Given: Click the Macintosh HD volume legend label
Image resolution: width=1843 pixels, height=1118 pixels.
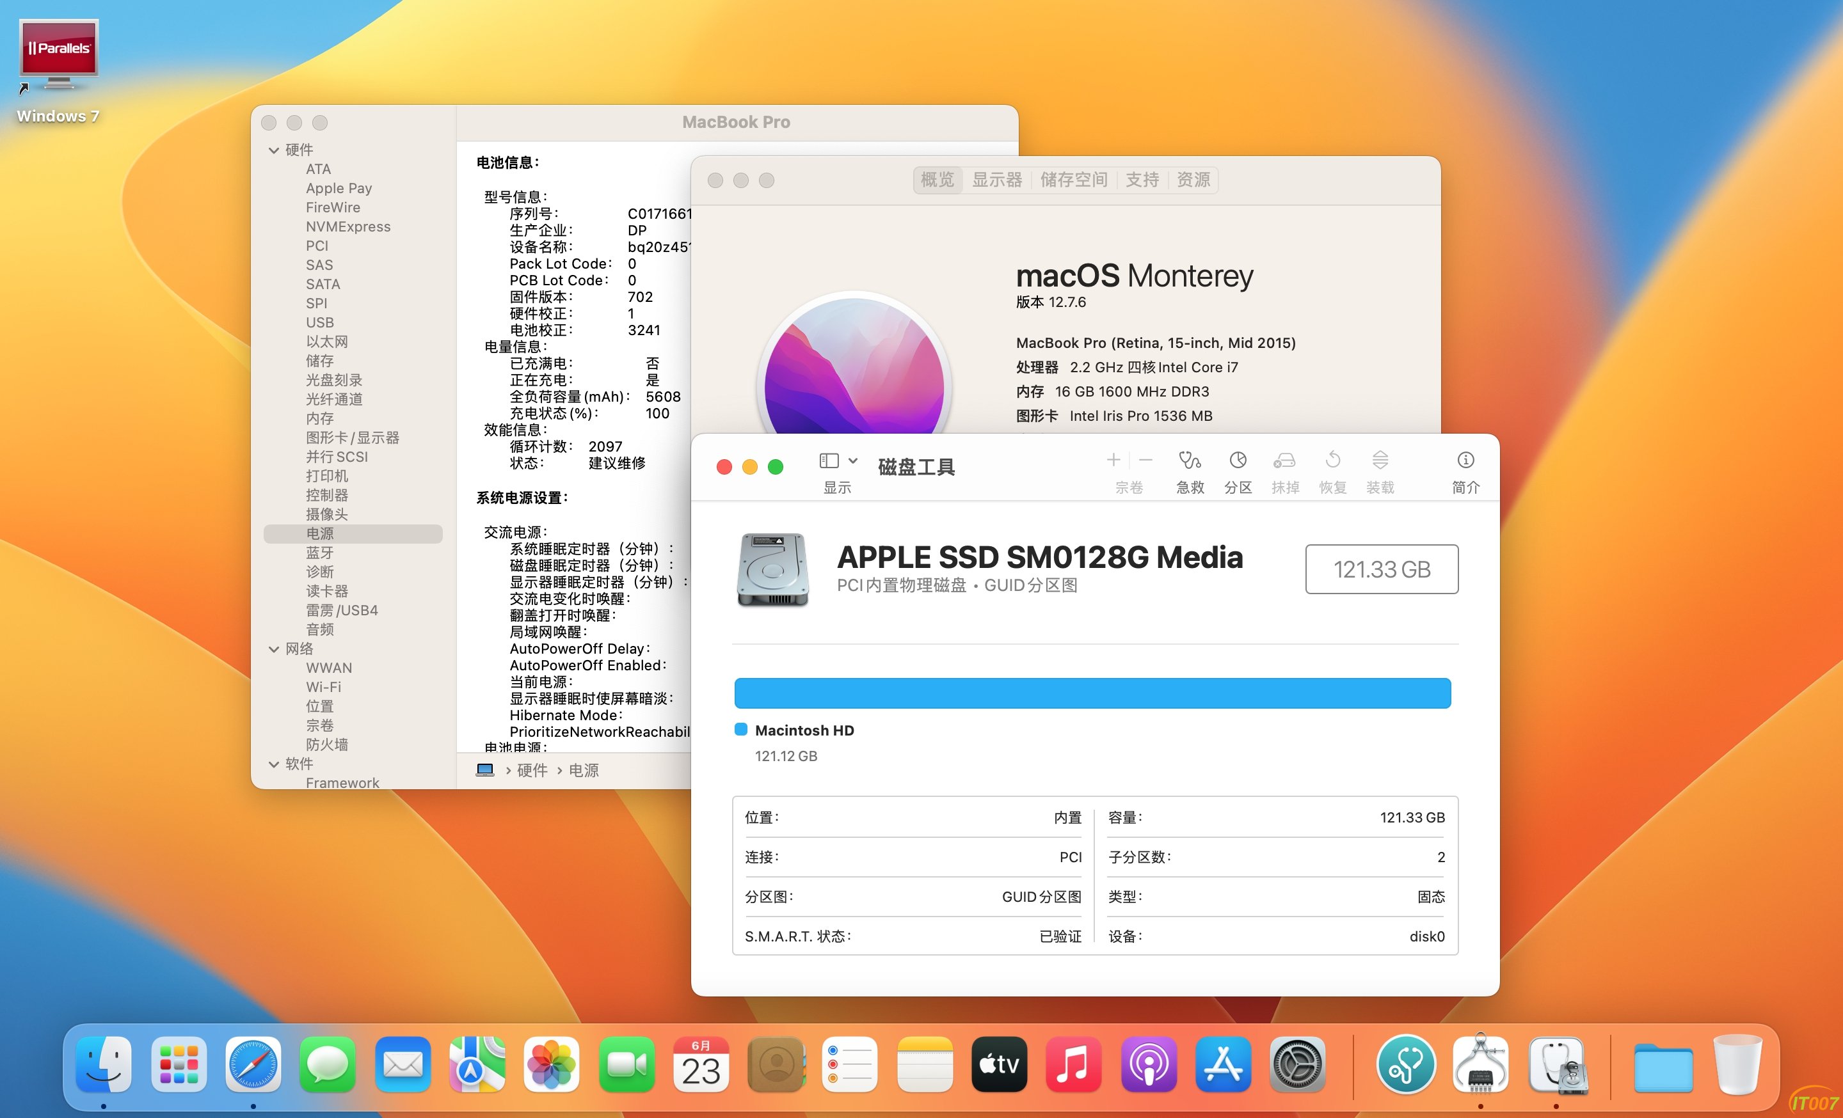Looking at the screenshot, I should pos(804,730).
